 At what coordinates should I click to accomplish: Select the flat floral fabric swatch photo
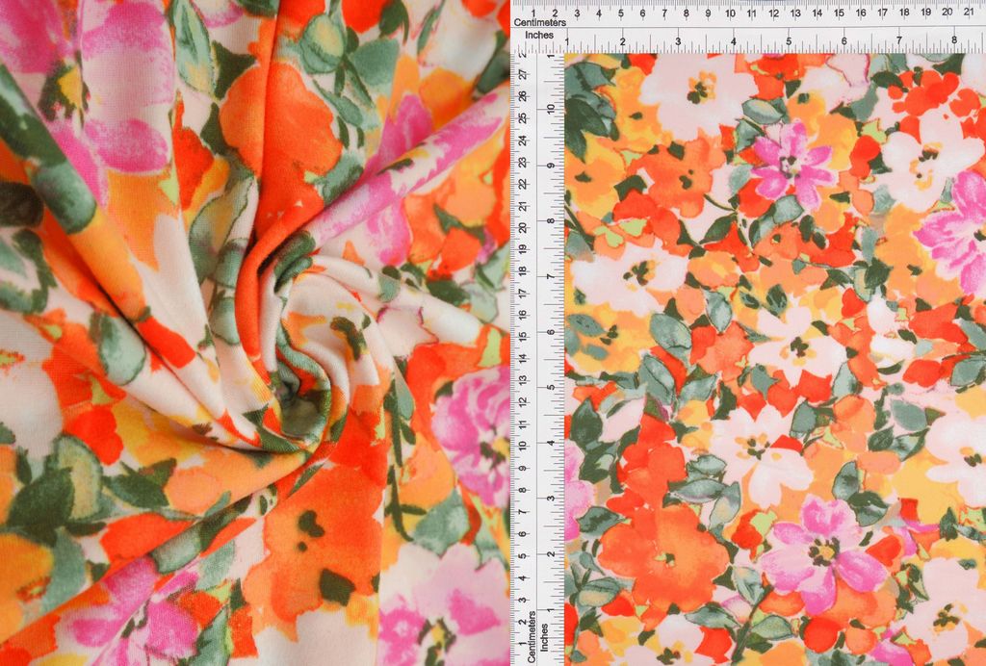775,359
